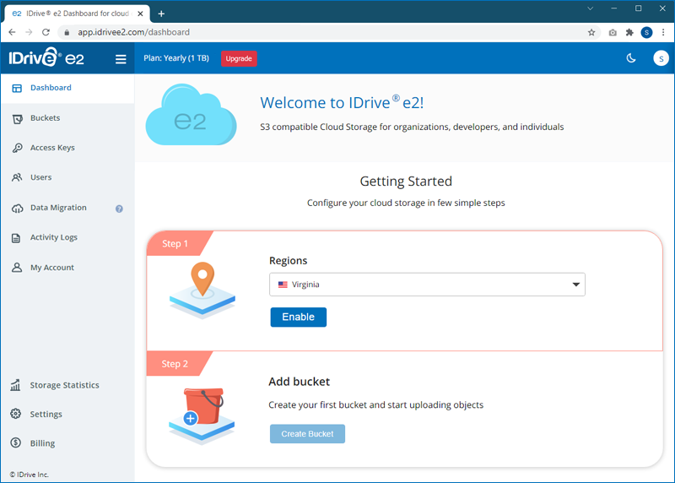Open the tab search chevron in Chrome

click(x=590, y=8)
